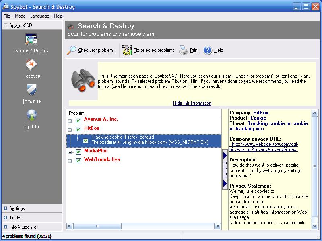Click the Print printer icon
This screenshot has width=322, height=241.
[x=184, y=50]
